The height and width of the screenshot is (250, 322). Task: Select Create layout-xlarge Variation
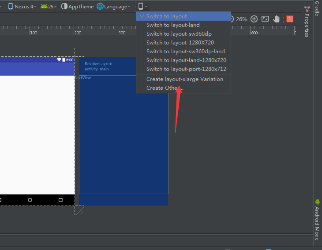[x=185, y=79]
